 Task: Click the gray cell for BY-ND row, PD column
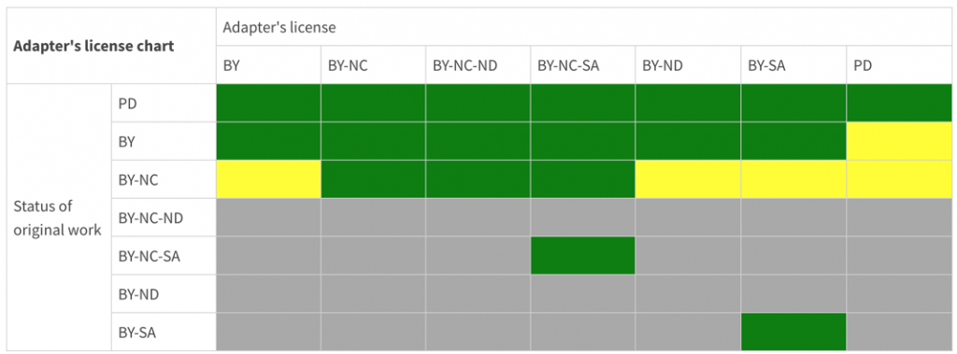[899, 293]
